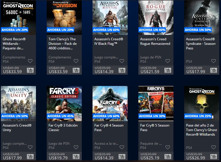Add Far Cry 3 Classic Edition to cart
This screenshot has height=162, width=221.
pos(76,157)
